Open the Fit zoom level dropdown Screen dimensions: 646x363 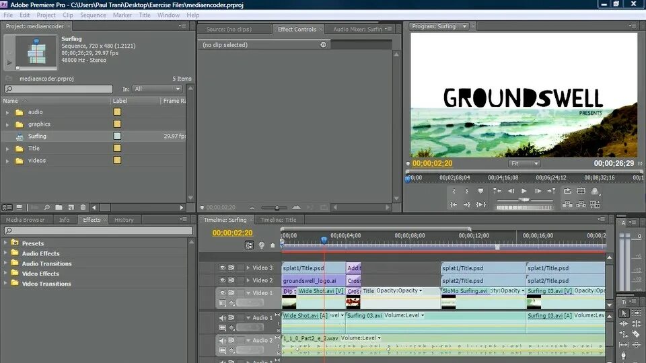tap(524, 163)
